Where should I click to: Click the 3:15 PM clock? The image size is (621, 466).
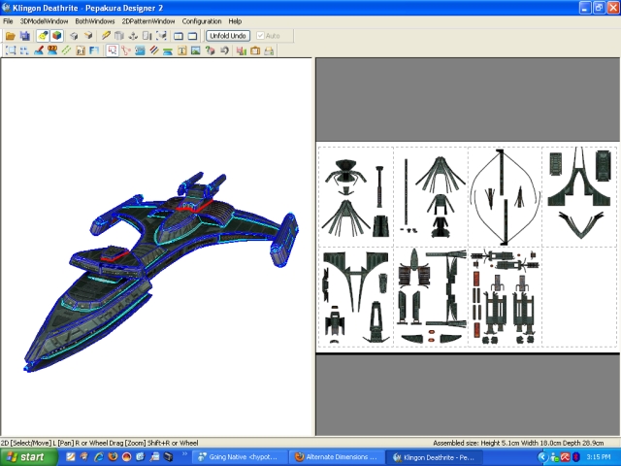[599, 457]
